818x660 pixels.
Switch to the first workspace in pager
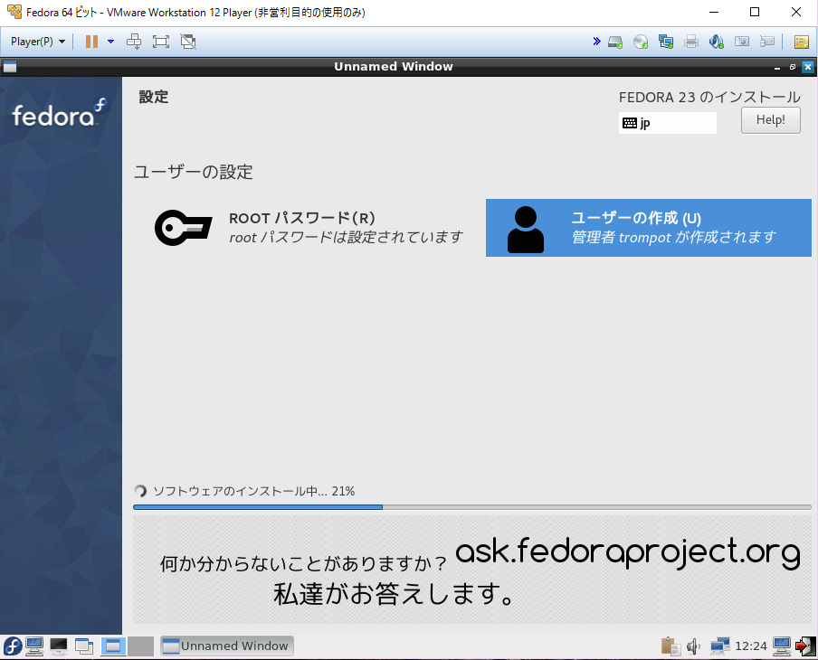(x=113, y=646)
